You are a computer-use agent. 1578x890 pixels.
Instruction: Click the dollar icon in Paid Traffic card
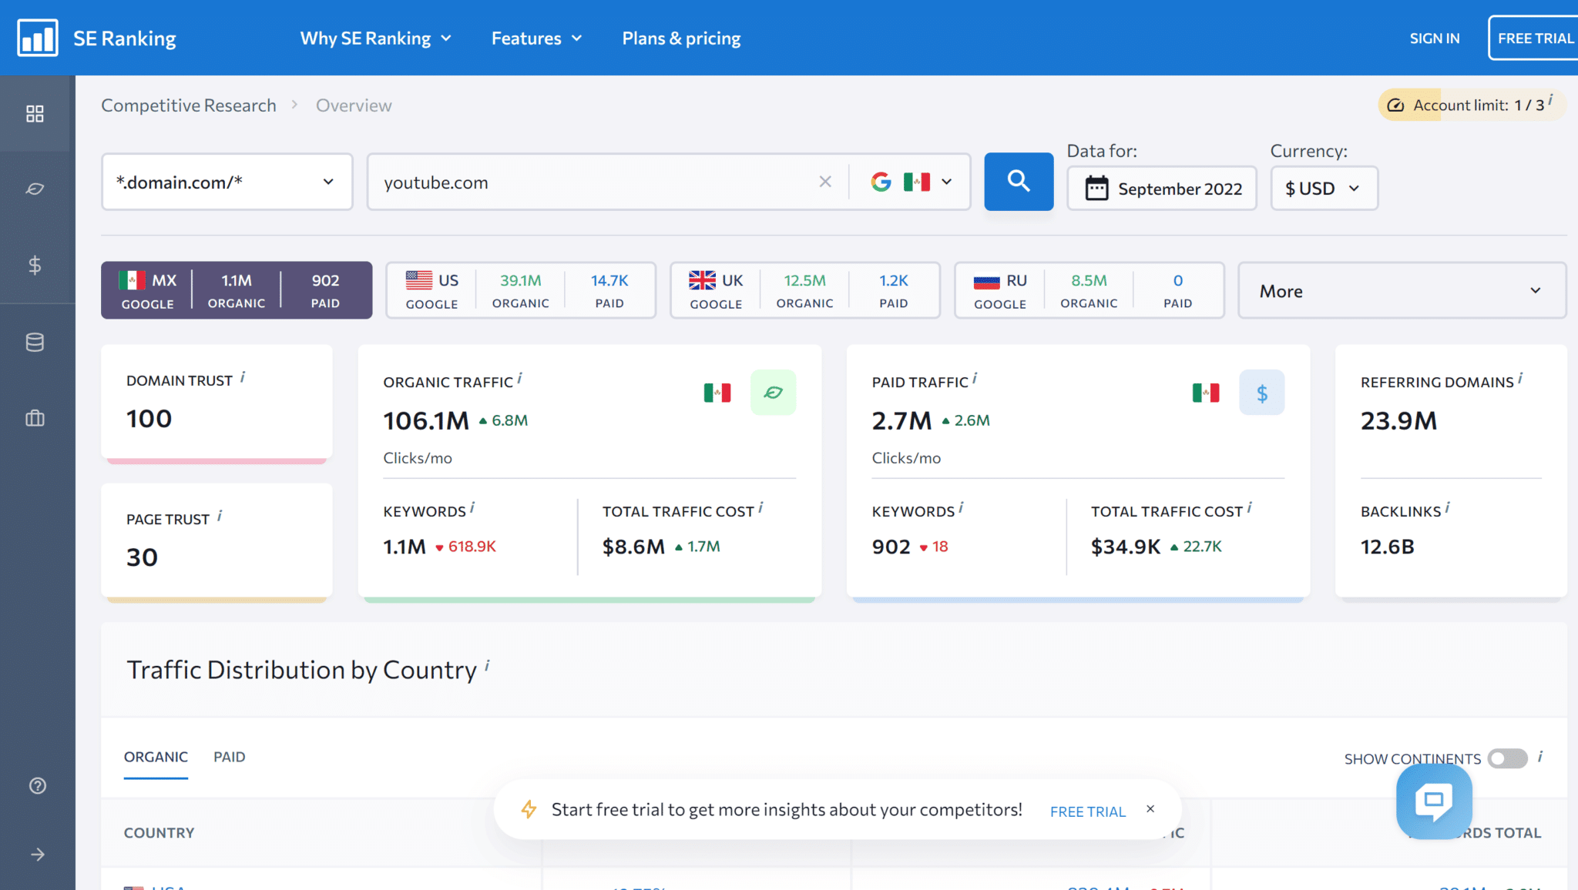click(1261, 393)
